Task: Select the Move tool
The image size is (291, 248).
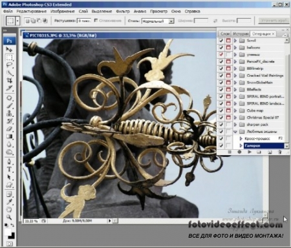Action: [9, 49]
